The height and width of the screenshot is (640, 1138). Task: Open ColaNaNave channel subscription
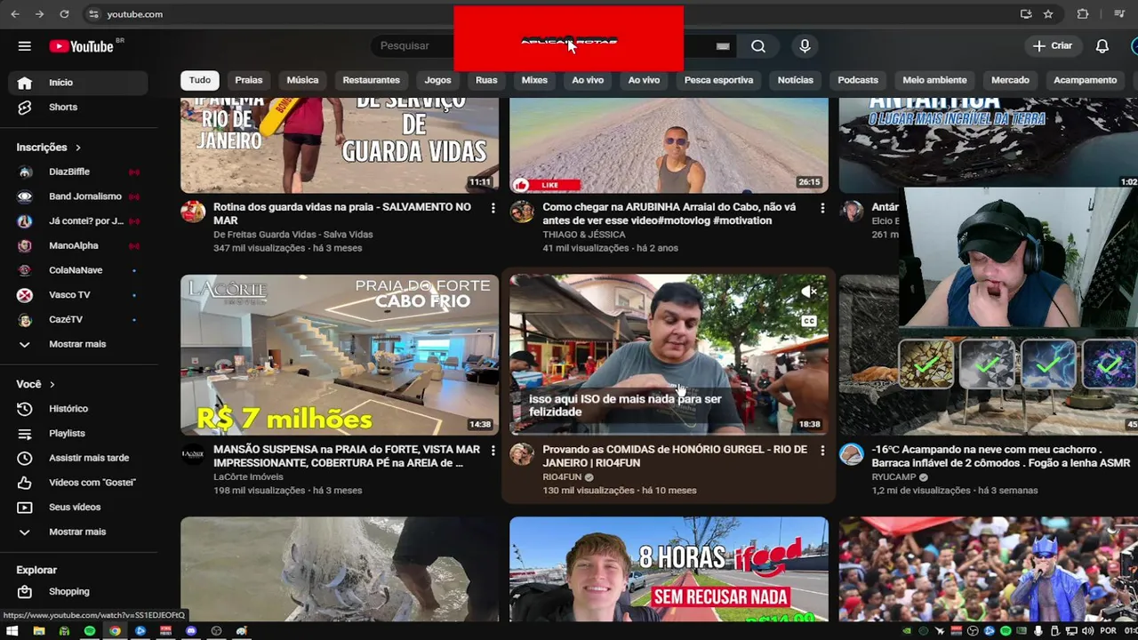tap(78, 270)
